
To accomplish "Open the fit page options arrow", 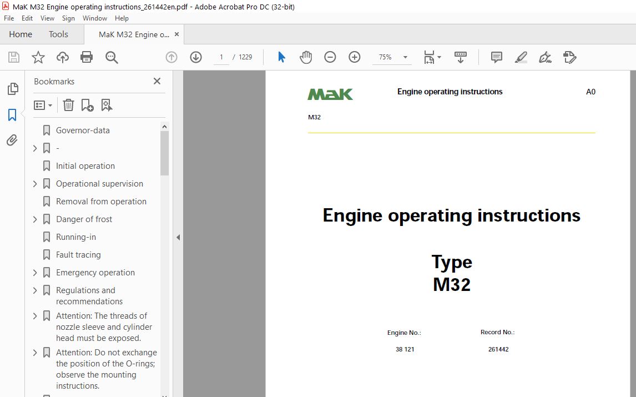I will point(440,57).
